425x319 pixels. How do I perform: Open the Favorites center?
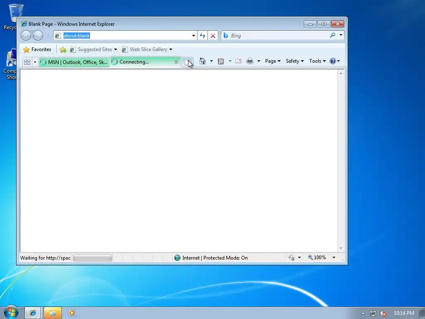click(x=37, y=49)
